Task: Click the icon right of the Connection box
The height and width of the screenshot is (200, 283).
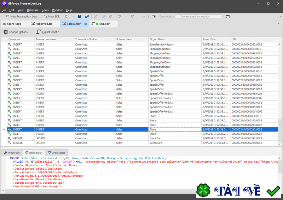Action: [228, 17]
